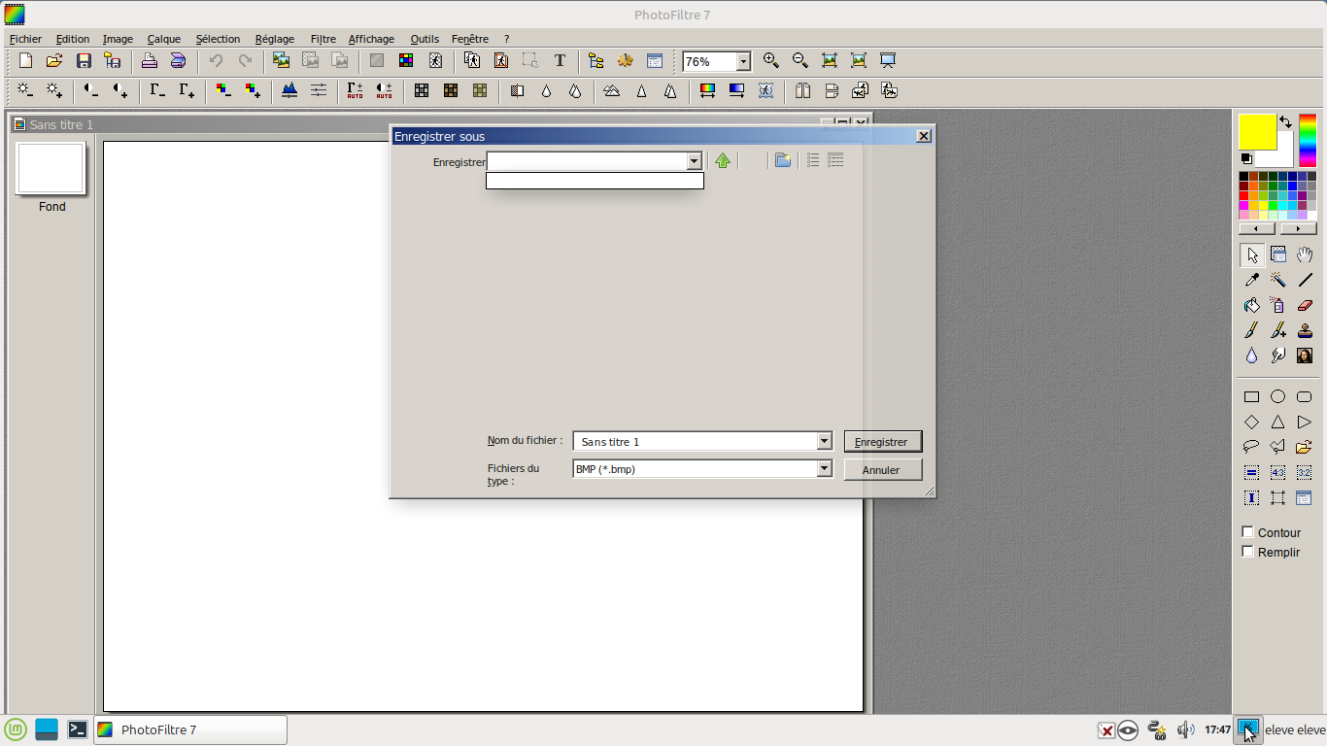The image size is (1327, 746).
Task: Create new folder in save dialog
Action: click(783, 160)
